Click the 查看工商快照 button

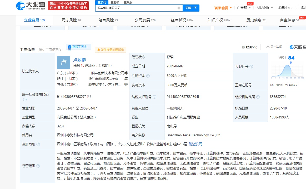coord(78,47)
